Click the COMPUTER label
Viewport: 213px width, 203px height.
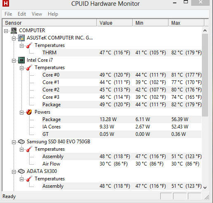click(x=32, y=30)
